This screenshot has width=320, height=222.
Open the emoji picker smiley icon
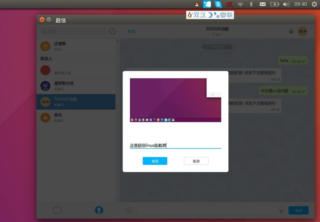(281, 210)
